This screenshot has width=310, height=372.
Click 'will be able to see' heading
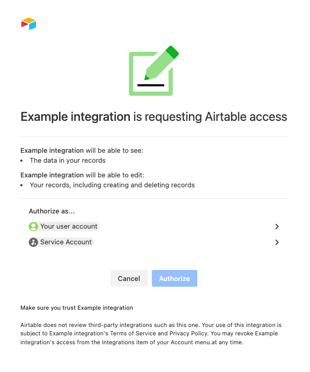[82, 151]
